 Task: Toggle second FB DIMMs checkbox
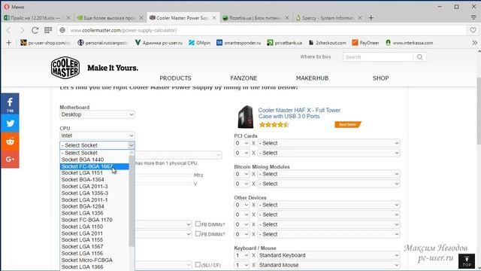198,234
